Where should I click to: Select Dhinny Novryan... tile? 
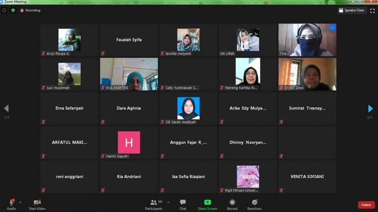tap(248, 143)
